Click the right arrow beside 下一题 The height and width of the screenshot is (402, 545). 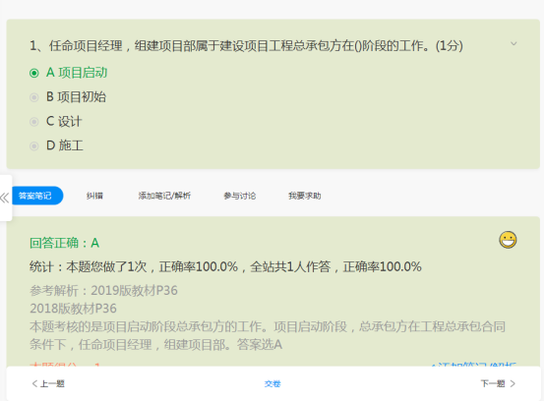[513, 383]
